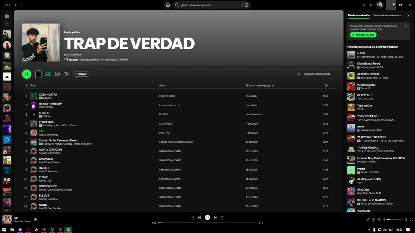Screen dimensions: 415x233
Task: Open playlist cover image of TRAP DE VERDAD
Action: (41, 42)
